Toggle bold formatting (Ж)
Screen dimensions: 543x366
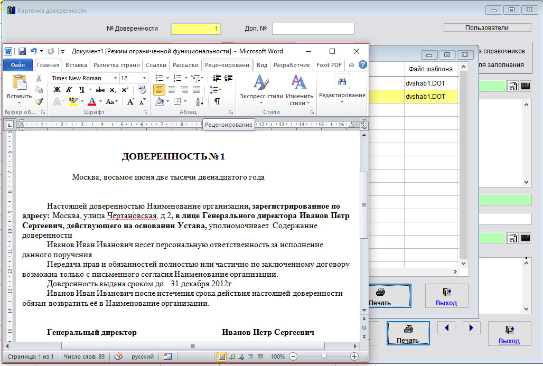(57, 90)
